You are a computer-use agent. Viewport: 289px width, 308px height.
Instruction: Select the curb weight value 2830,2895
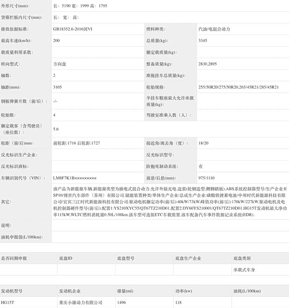click(x=207, y=64)
